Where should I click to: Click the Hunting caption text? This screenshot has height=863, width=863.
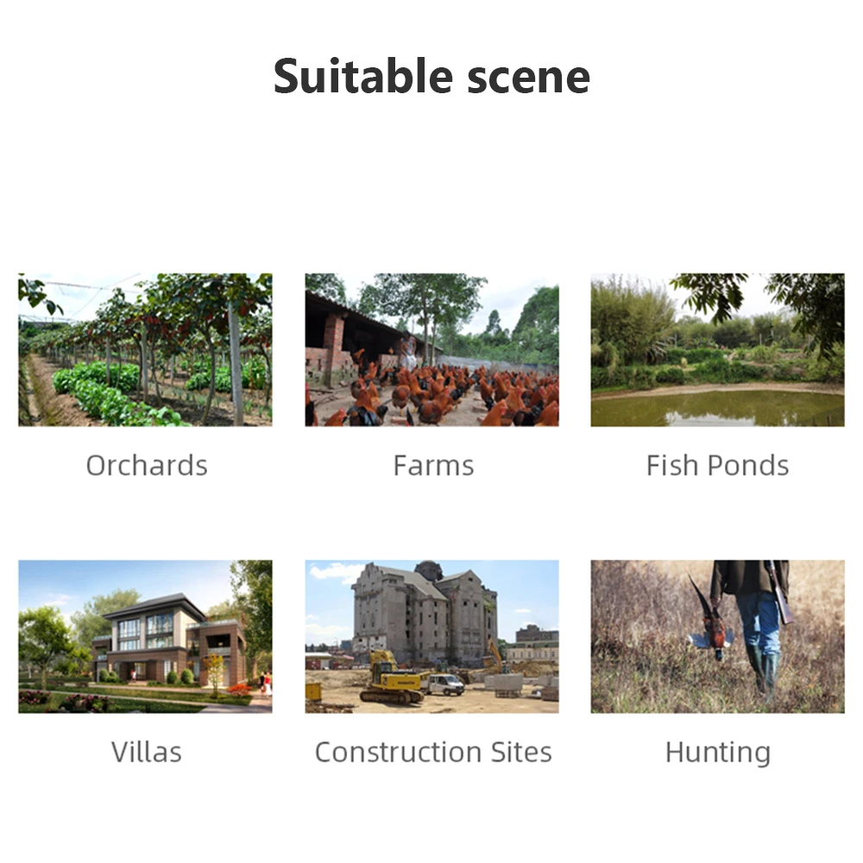(717, 753)
